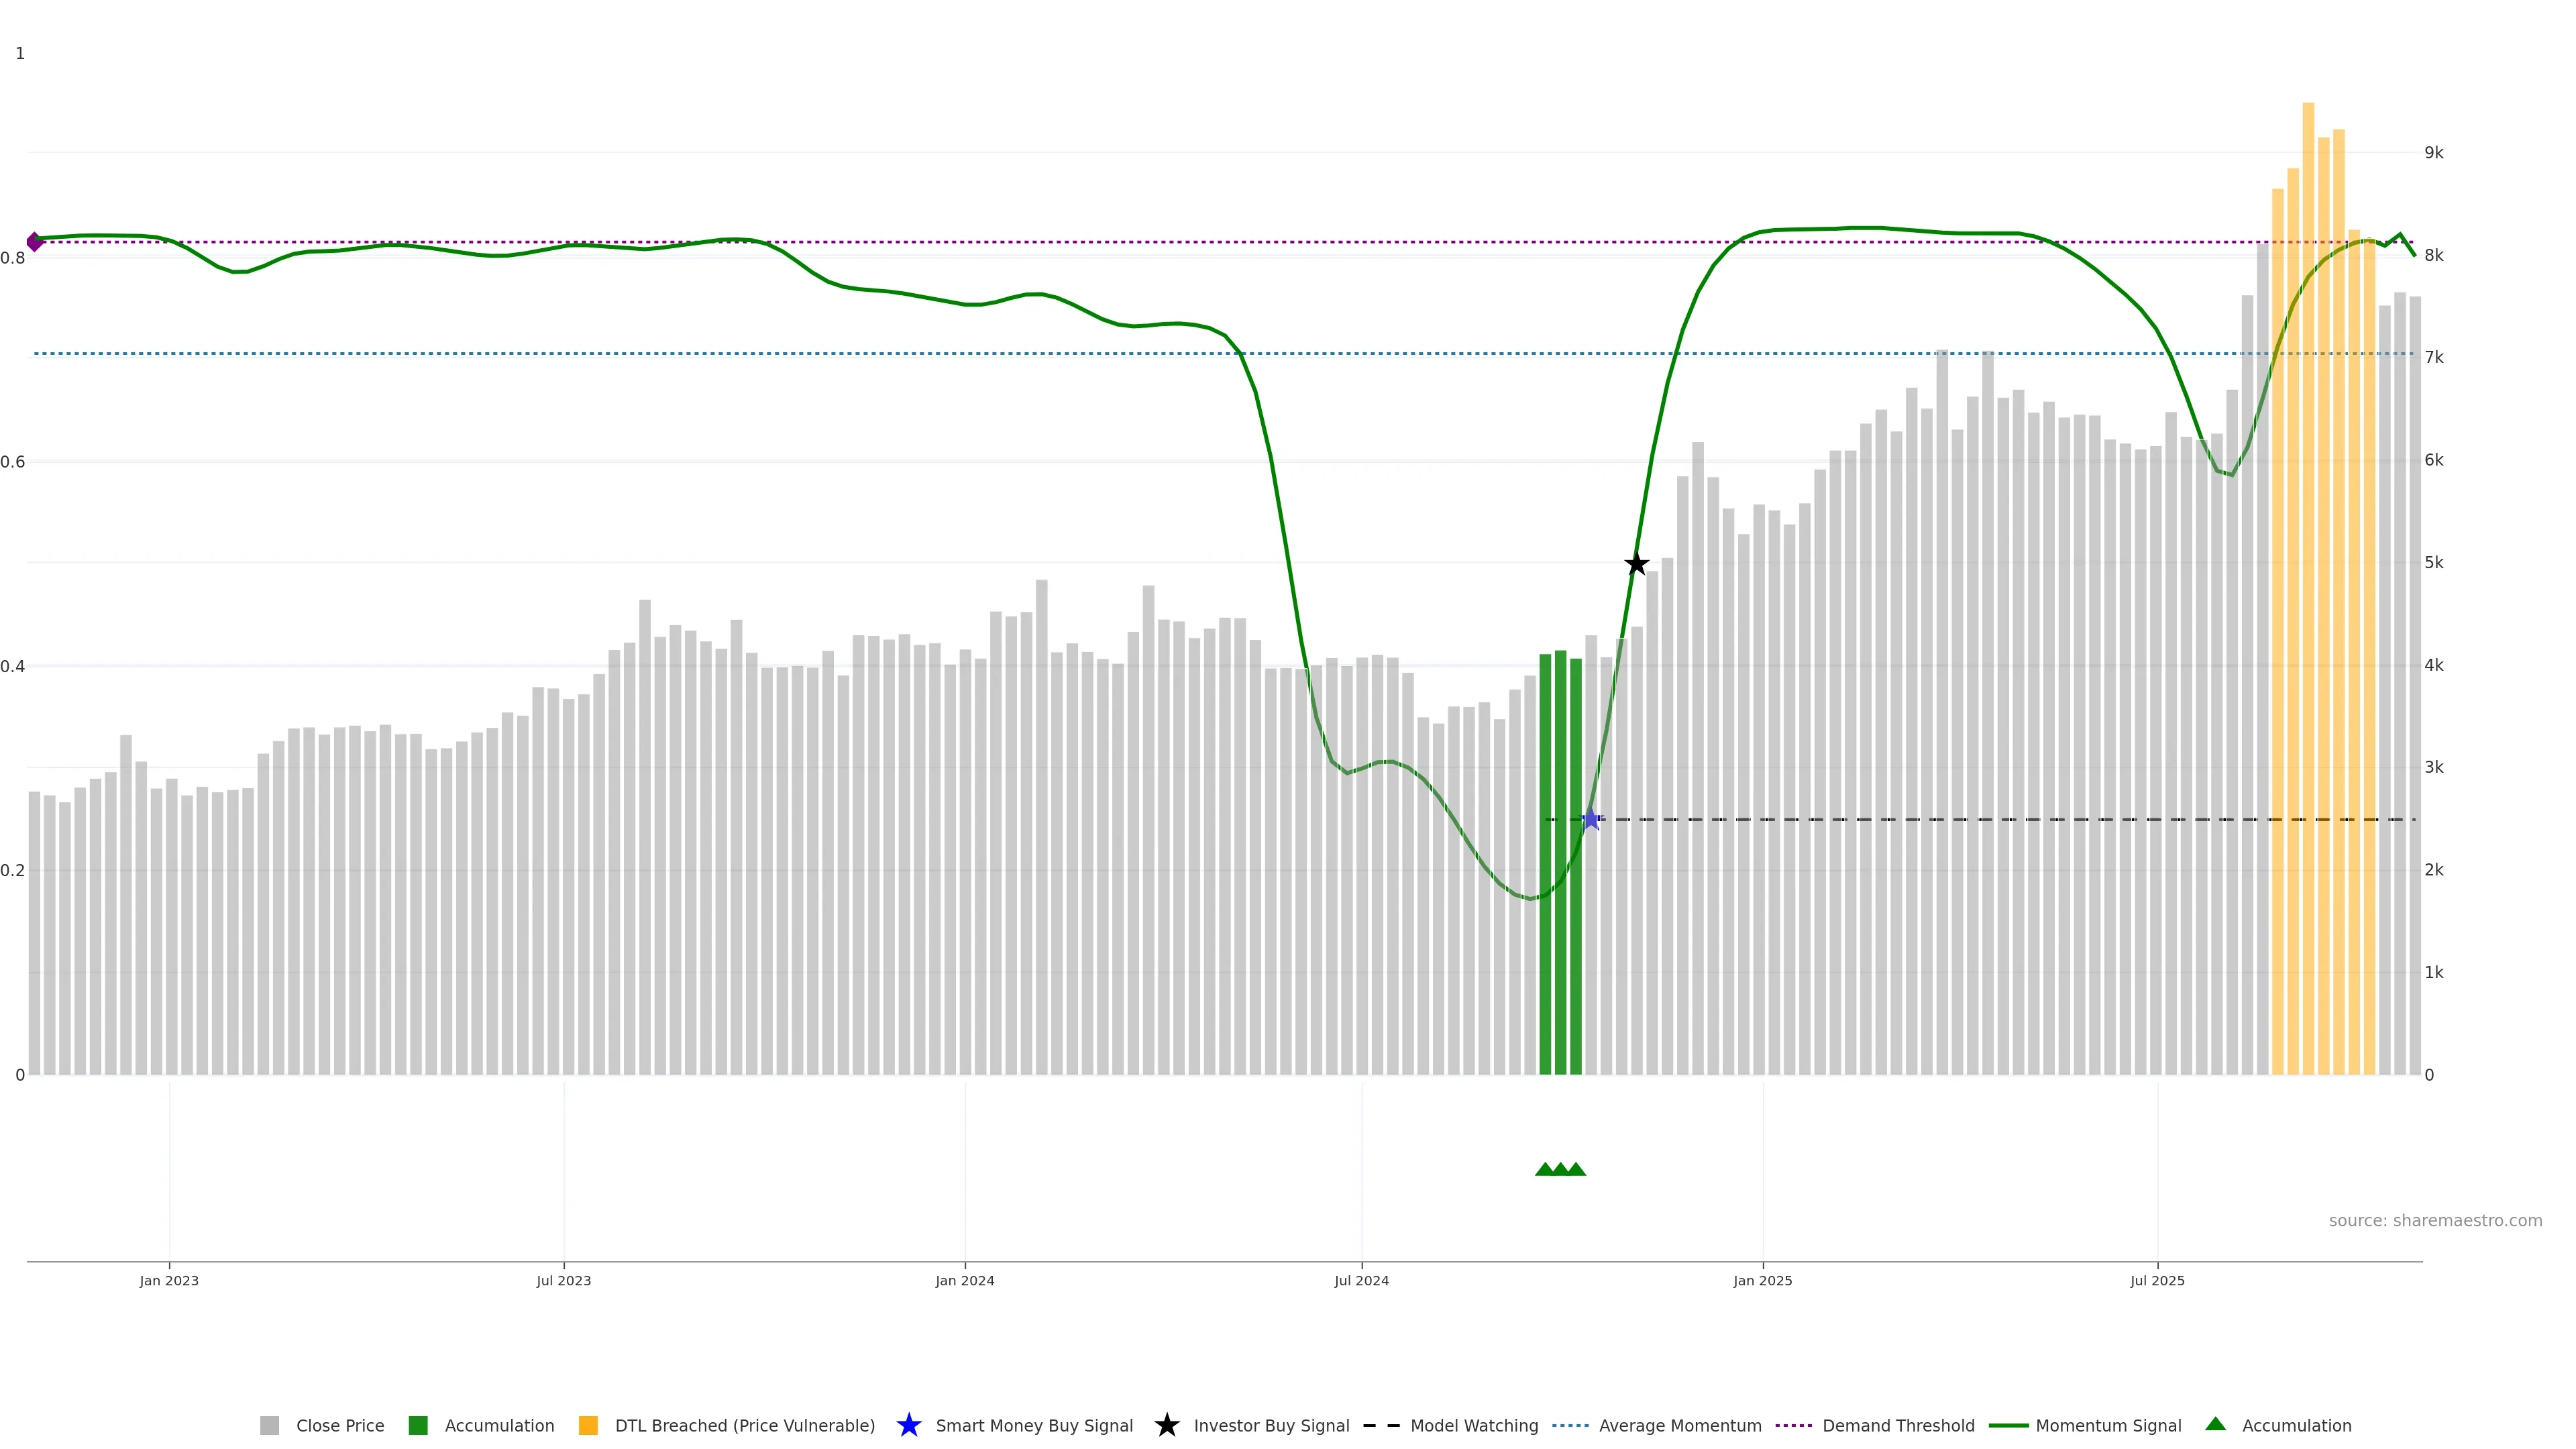Click the gray Close Price legend square

269,1425
